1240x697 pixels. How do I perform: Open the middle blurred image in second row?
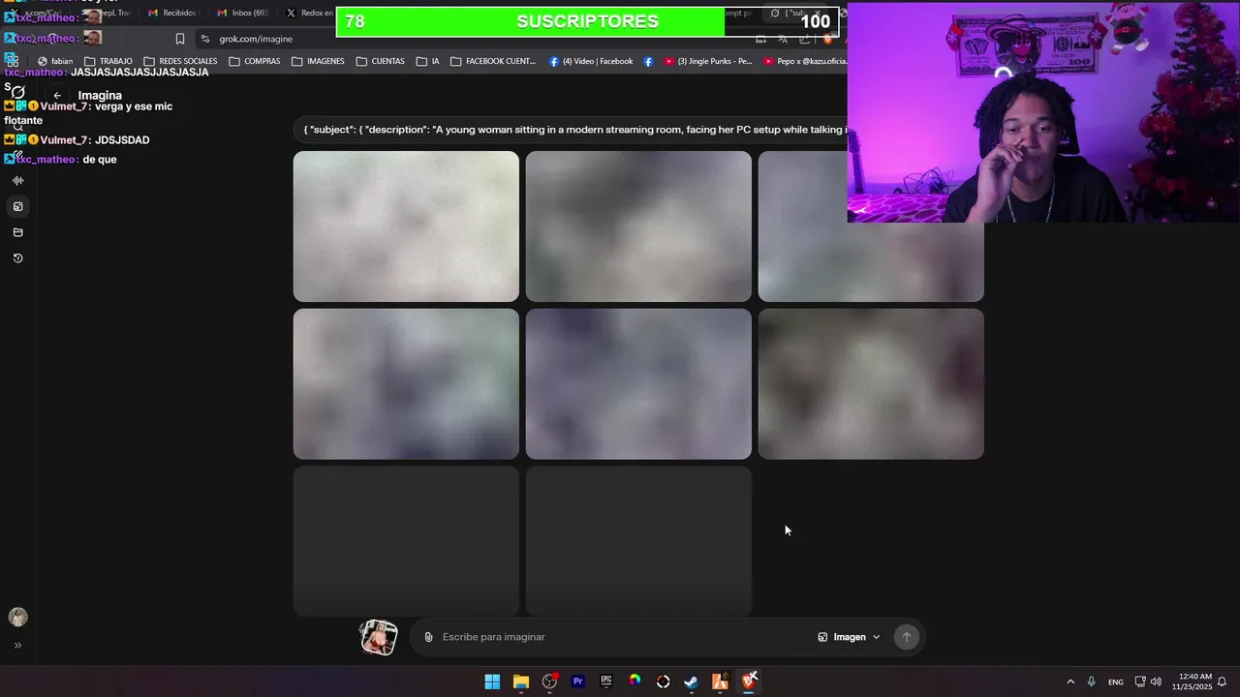pos(638,384)
